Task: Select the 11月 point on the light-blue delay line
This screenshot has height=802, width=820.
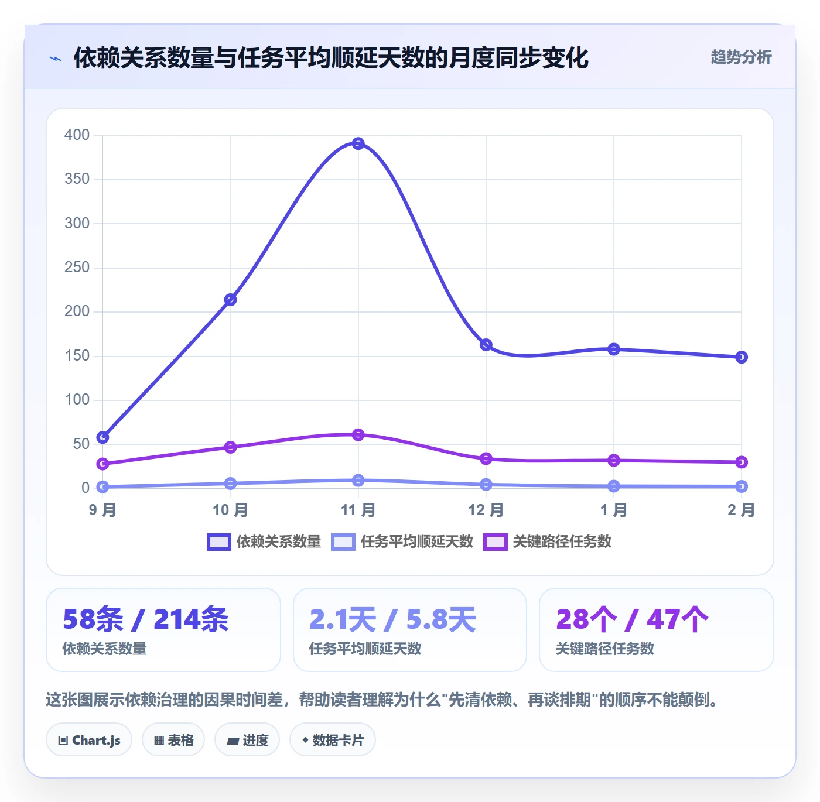Action: (358, 480)
